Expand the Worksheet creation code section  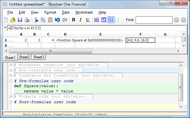tap(11, 65)
